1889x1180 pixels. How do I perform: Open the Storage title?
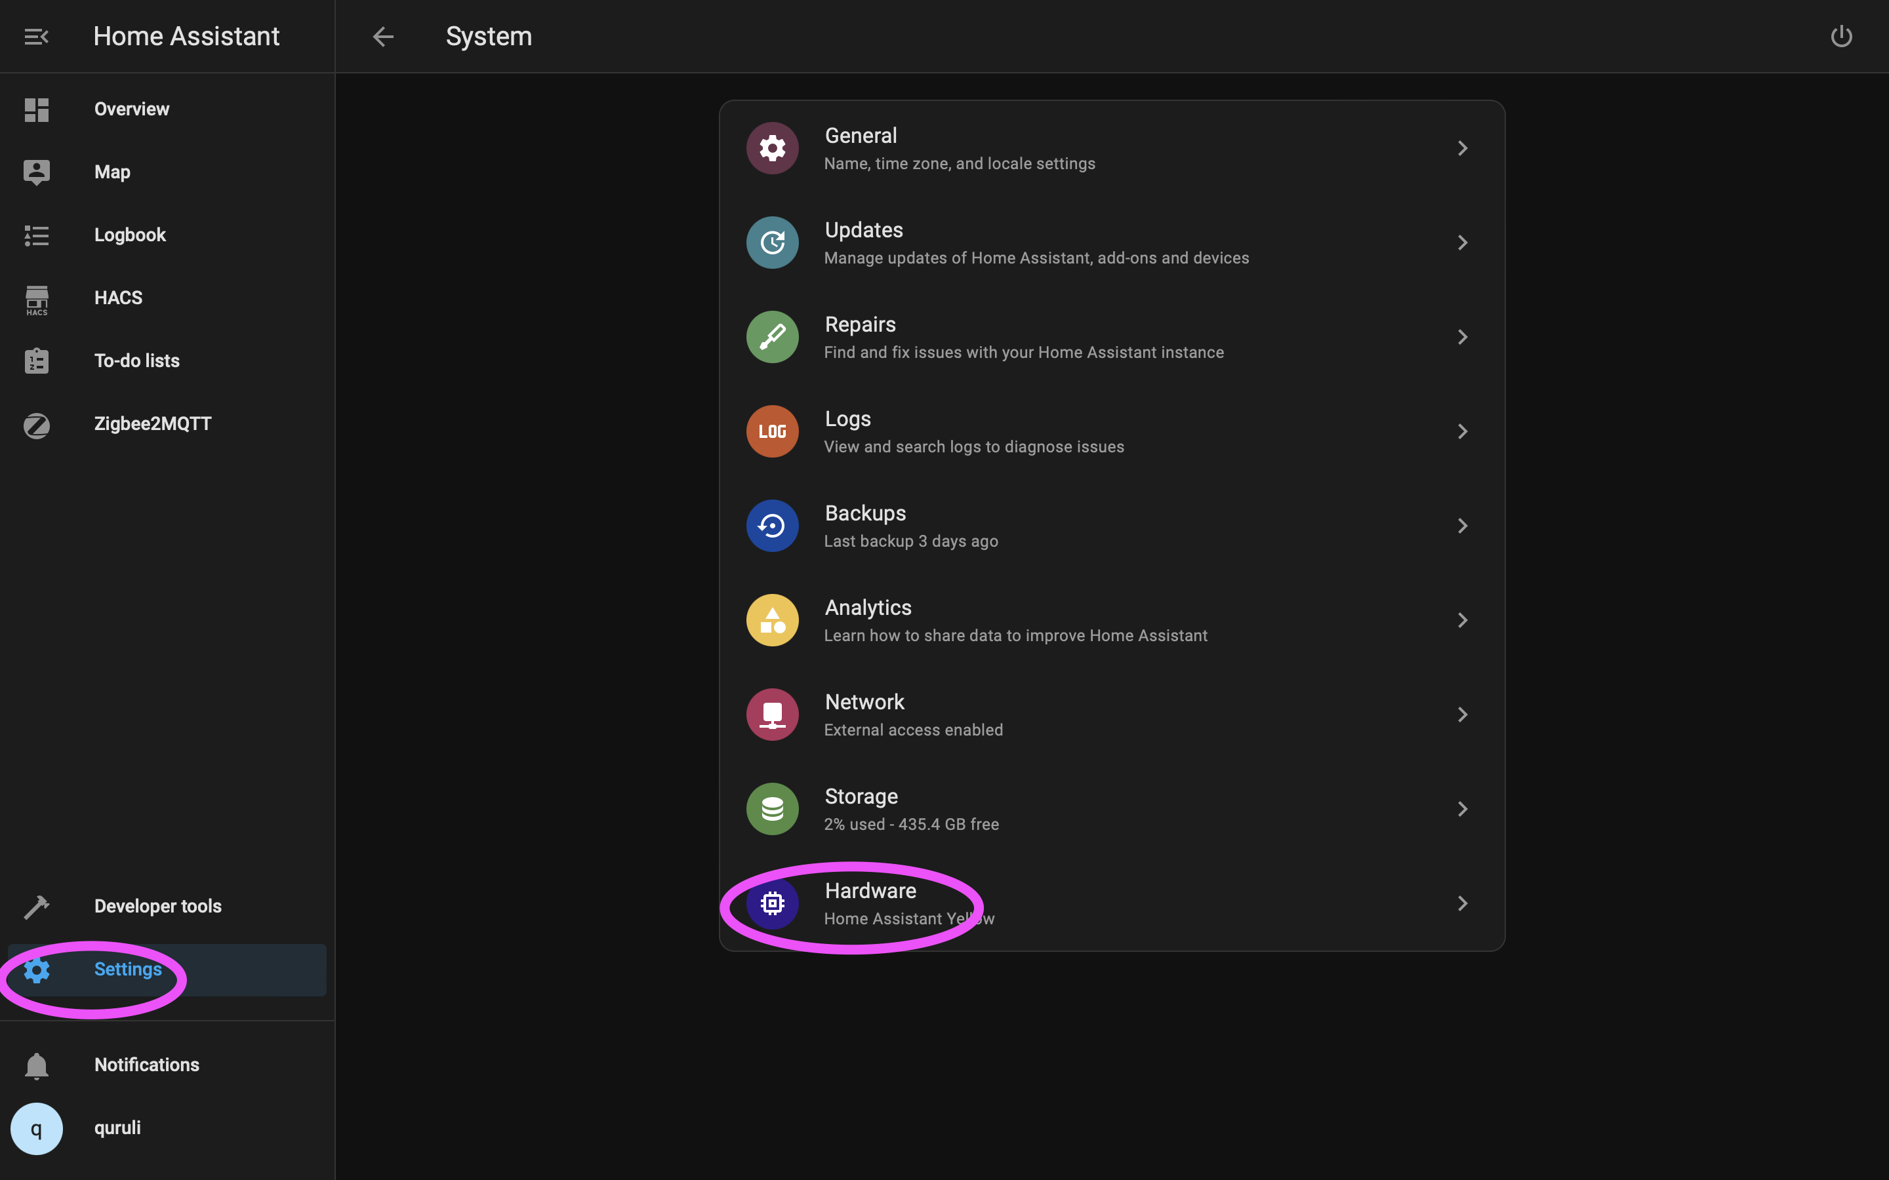[x=862, y=796]
